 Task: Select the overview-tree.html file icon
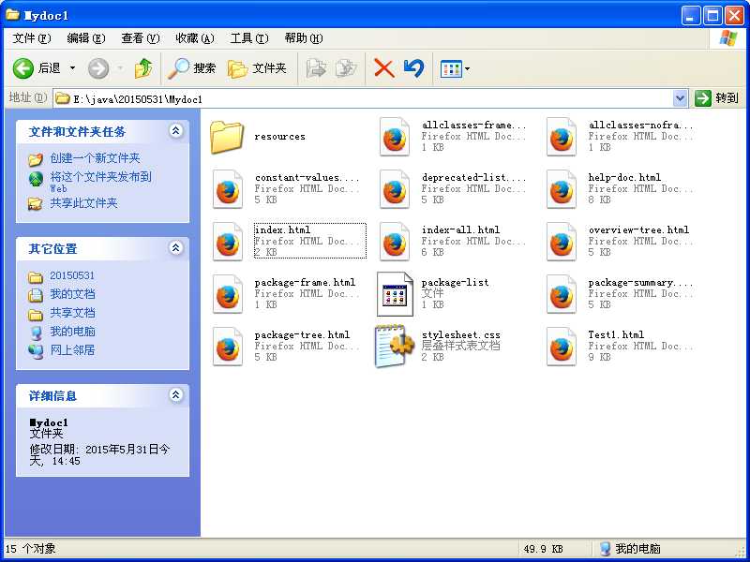(561, 242)
